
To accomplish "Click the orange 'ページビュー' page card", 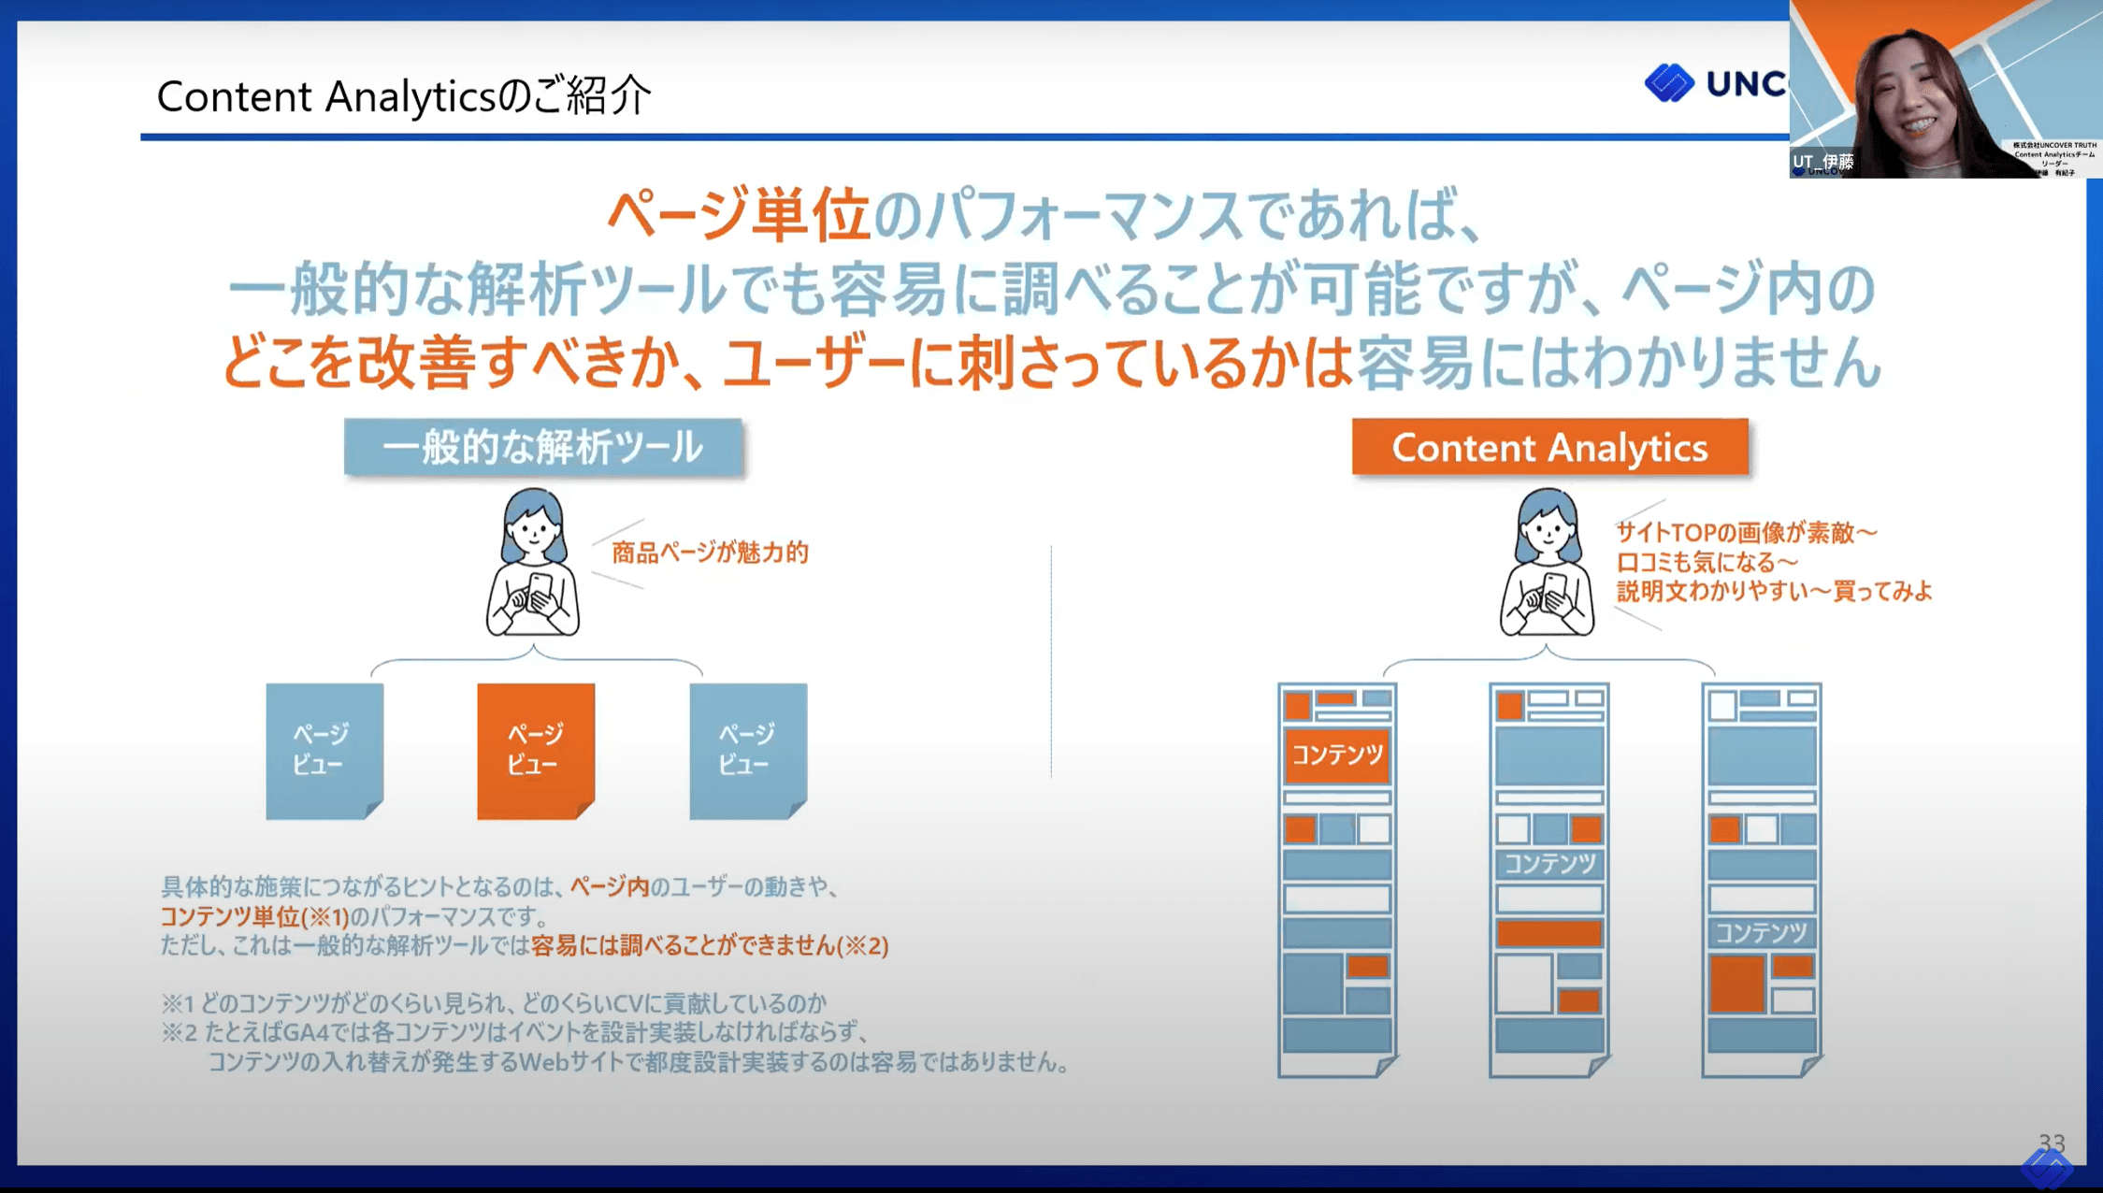I will click(536, 751).
